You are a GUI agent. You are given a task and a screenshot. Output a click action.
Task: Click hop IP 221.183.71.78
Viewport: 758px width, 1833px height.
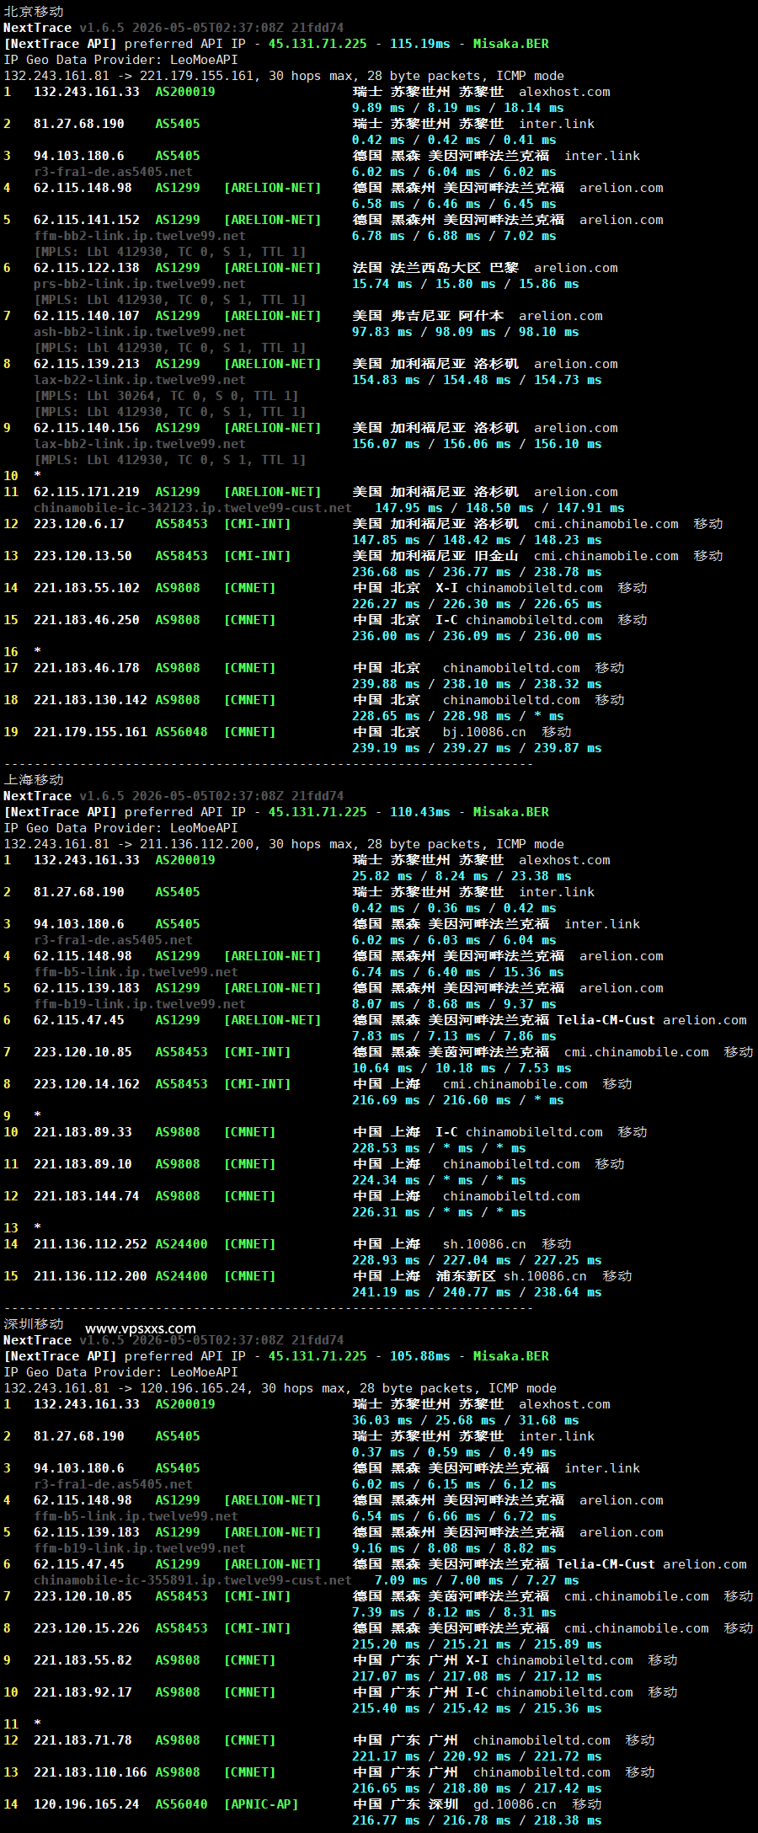coord(83,1740)
